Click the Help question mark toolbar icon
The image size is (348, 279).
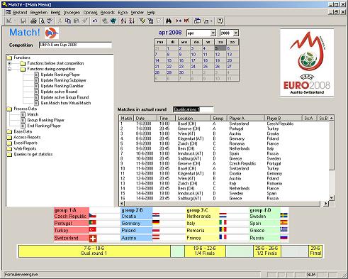220,21
